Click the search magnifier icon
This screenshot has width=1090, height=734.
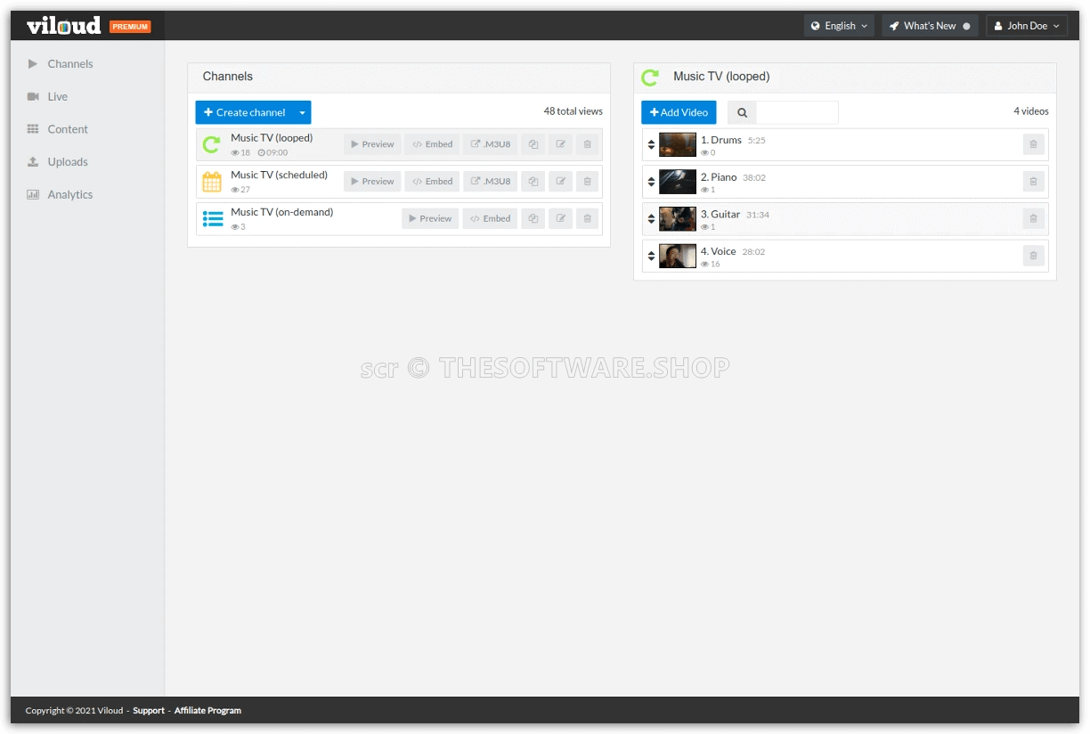[x=742, y=113]
